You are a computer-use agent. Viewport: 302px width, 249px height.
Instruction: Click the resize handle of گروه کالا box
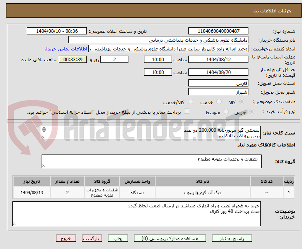(44, 166)
